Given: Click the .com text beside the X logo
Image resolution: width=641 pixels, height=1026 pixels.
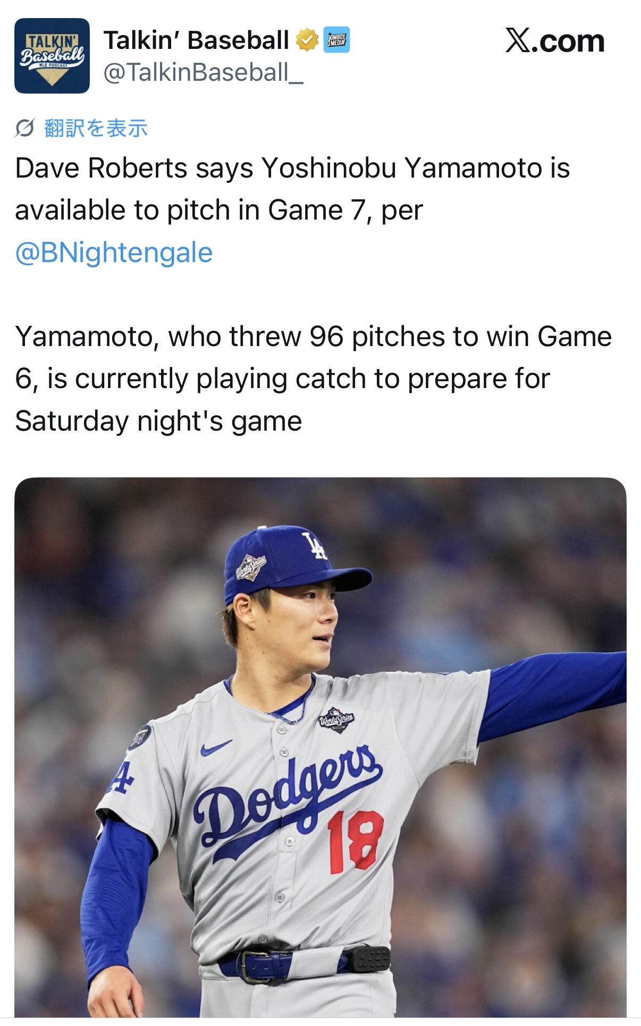Looking at the screenshot, I should click(569, 41).
